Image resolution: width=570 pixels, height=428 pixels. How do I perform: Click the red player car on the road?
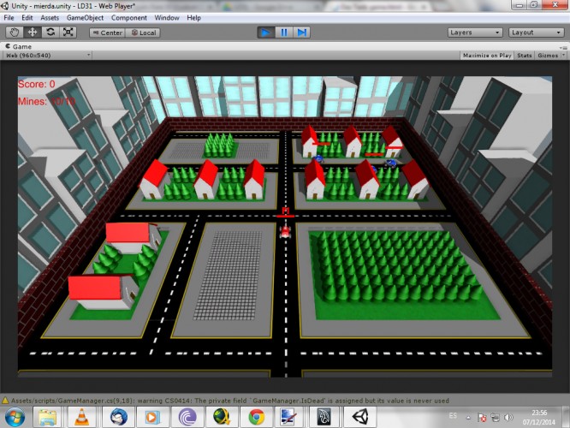(x=285, y=232)
